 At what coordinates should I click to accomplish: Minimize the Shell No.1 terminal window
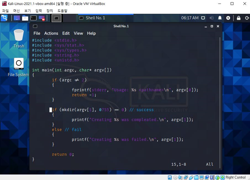point(206,26)
